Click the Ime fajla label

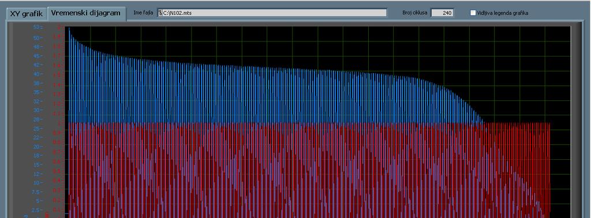143,13
